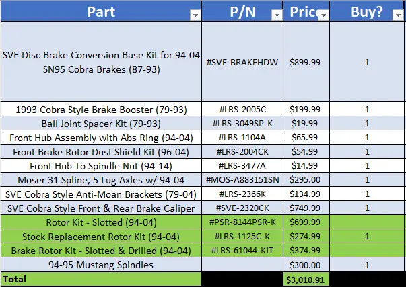Click the #MOS-A883151SN part number cell

[x=242, y=179]
